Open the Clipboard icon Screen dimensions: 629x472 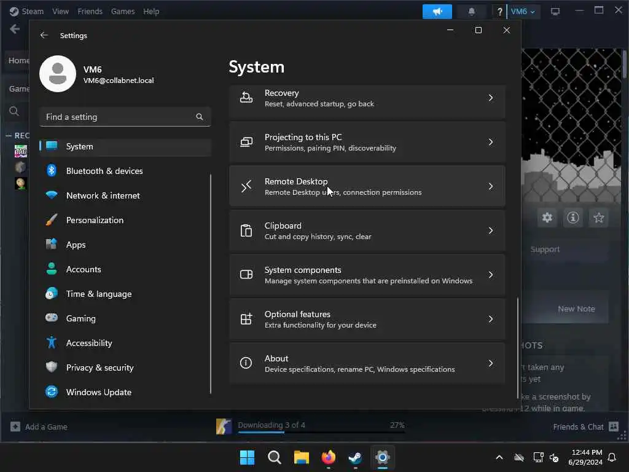tap(246, 230)
